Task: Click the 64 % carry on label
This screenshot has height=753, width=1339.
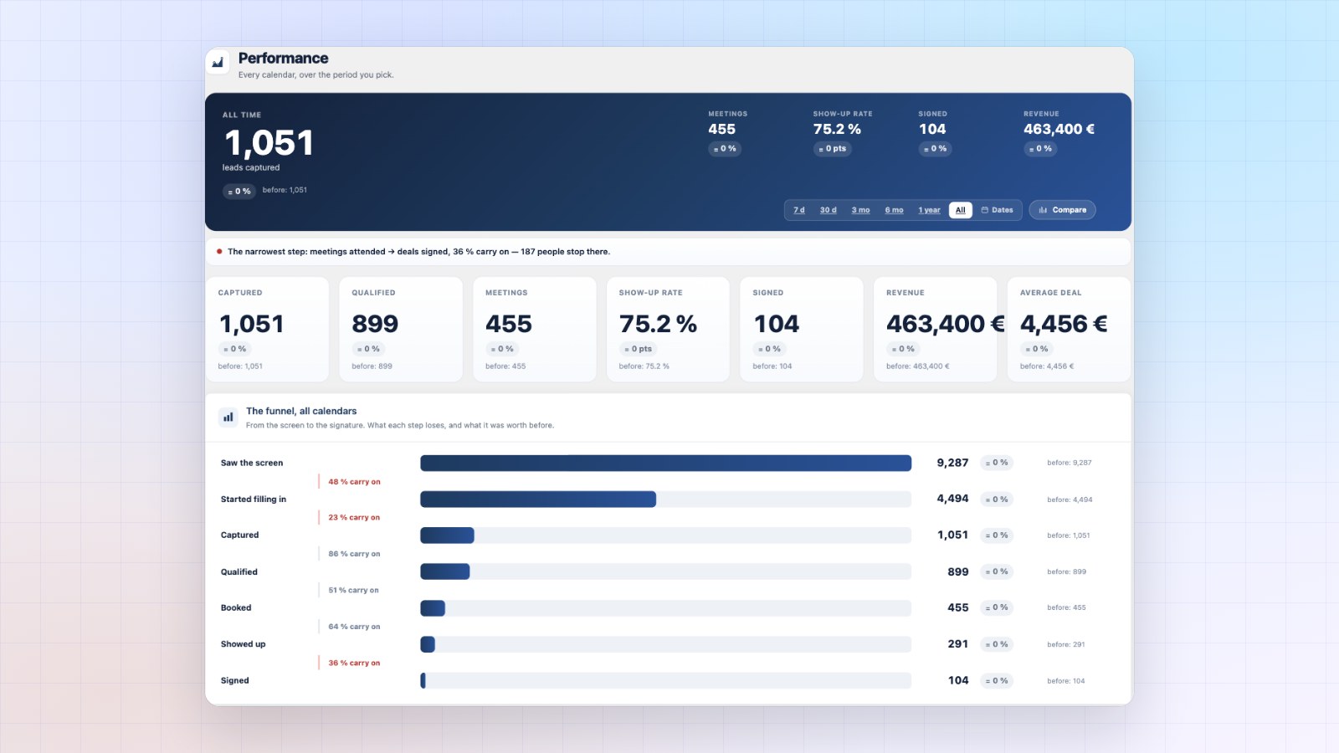Action: (x=354, y=627)
